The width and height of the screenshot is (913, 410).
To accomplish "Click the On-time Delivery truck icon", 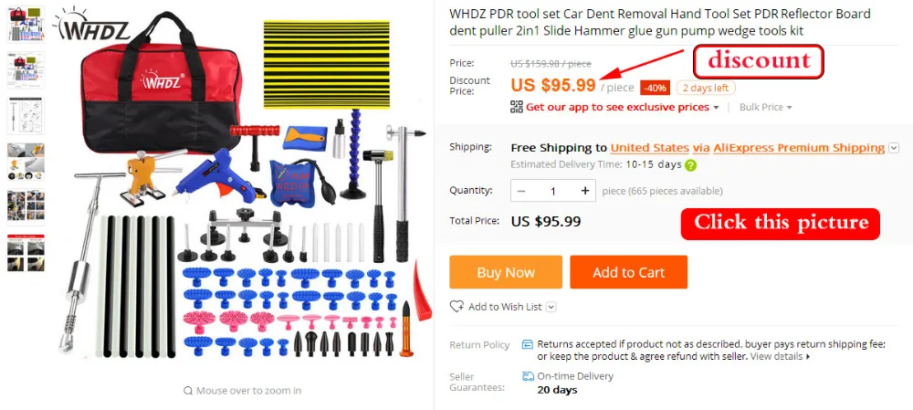I will (528, 376).
